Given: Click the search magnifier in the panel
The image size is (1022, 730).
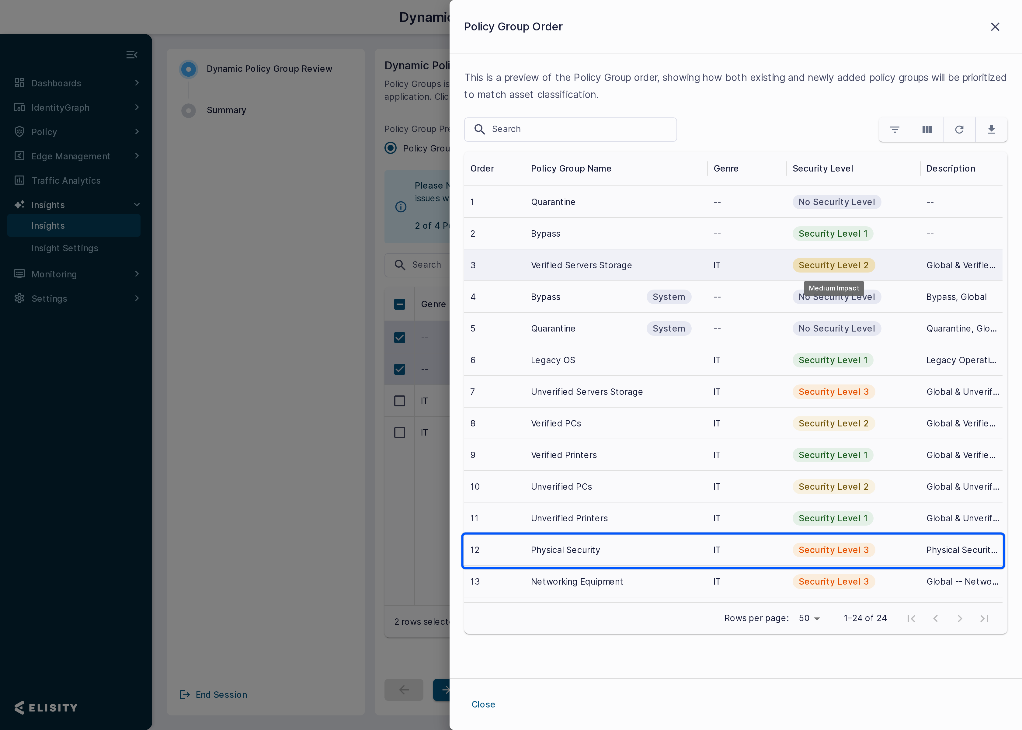Looking at the screenshot, I should [480, 130].
